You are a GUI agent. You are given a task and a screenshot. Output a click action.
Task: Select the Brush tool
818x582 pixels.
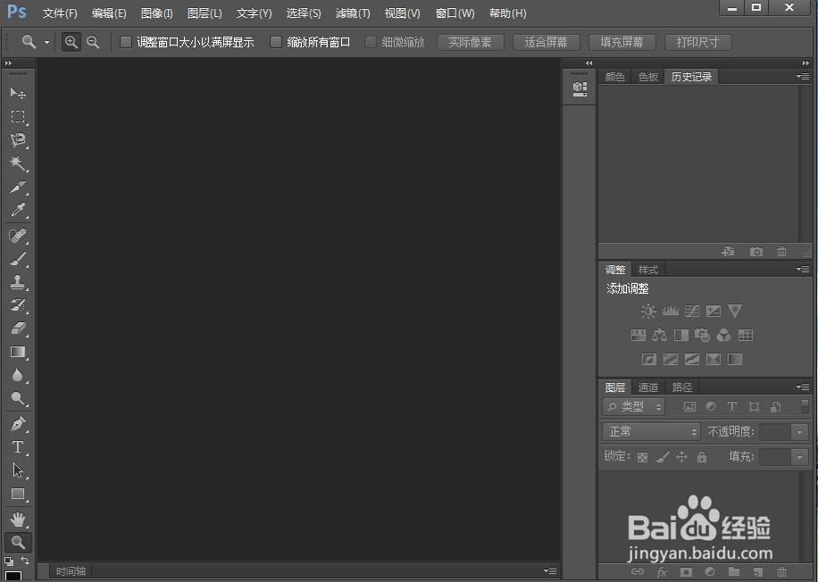[18, 259]
